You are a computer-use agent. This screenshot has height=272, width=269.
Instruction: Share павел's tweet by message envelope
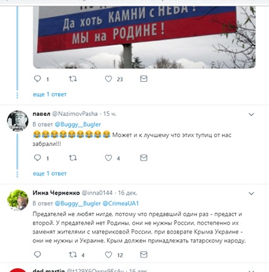(x=144, y=157)
